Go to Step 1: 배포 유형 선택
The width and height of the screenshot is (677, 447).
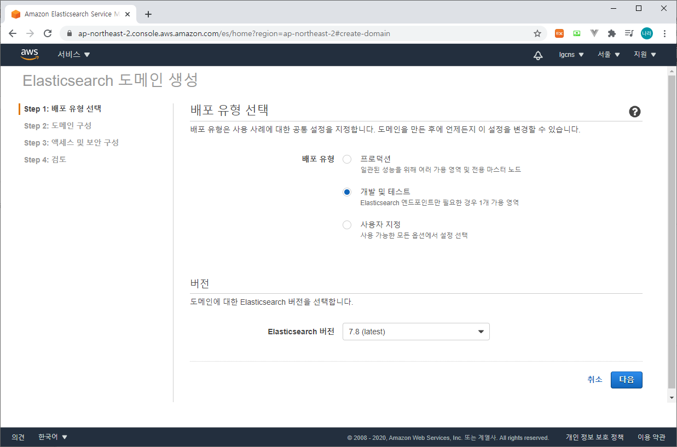pos(62,109)
